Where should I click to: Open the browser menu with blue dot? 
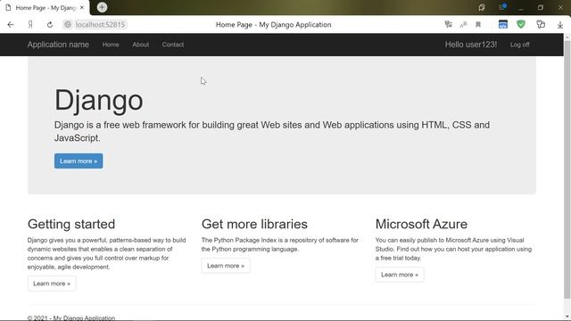pyautogui.click(x=502, y=7)
